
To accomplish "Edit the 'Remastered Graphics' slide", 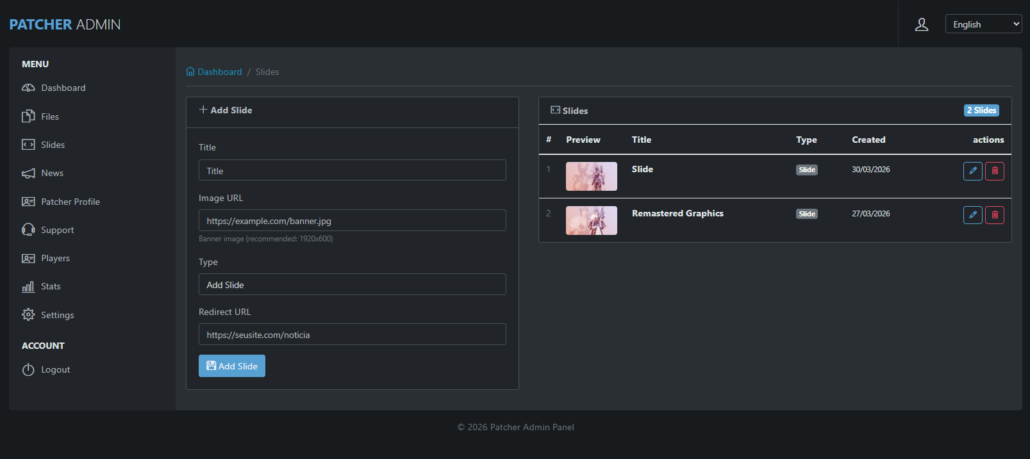I will (973, 215).
